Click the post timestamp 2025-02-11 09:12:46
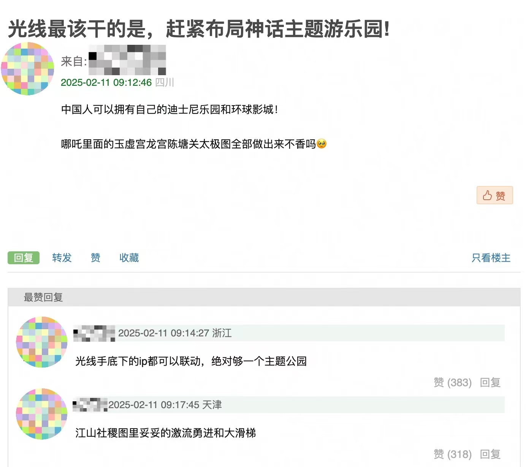This screenshot has width=526, height=467. coord(106,82)
